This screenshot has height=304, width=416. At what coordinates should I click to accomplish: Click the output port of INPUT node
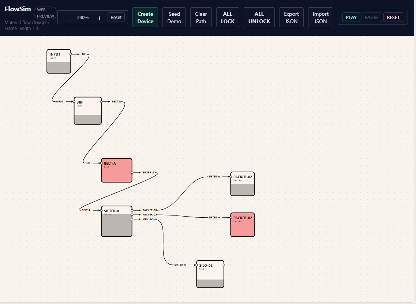pyautogui.click(x=71, y=54)
